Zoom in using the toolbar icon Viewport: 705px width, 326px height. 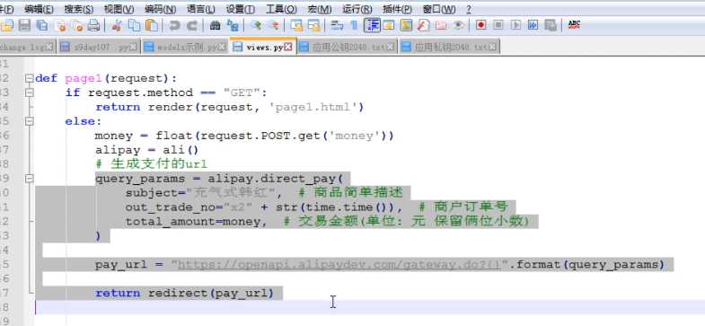point(257,26)
